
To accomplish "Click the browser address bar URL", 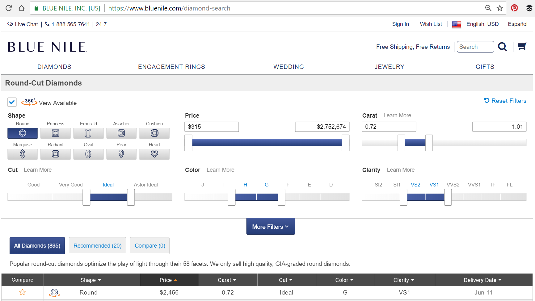I will pyautogui.click(x=169, y=8).
